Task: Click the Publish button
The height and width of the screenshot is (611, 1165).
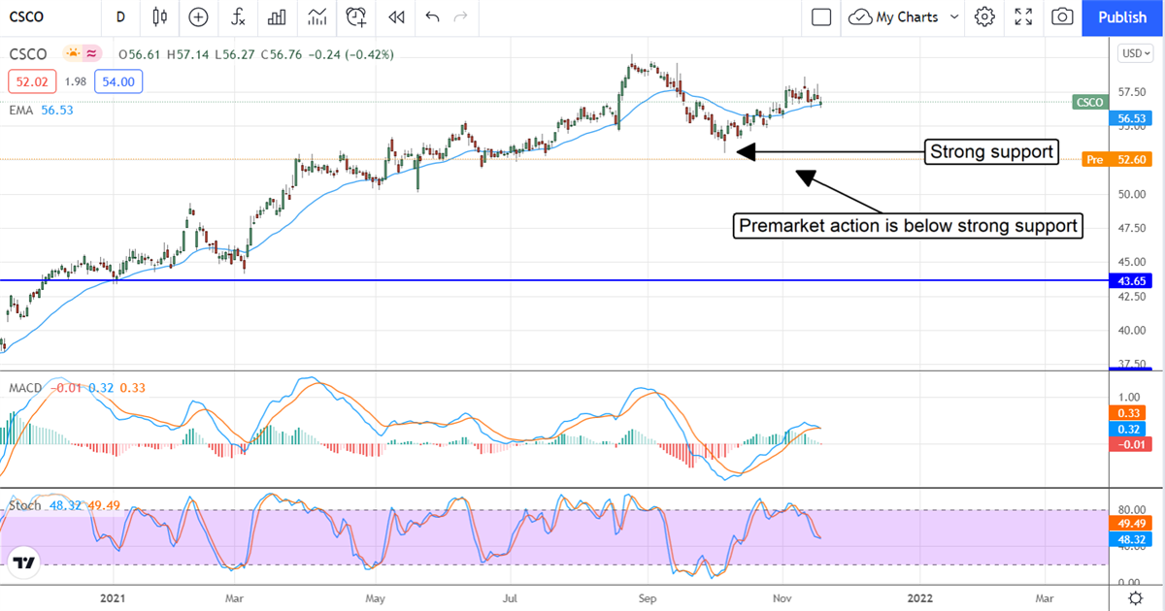Action: click(x=1122, y=16)
